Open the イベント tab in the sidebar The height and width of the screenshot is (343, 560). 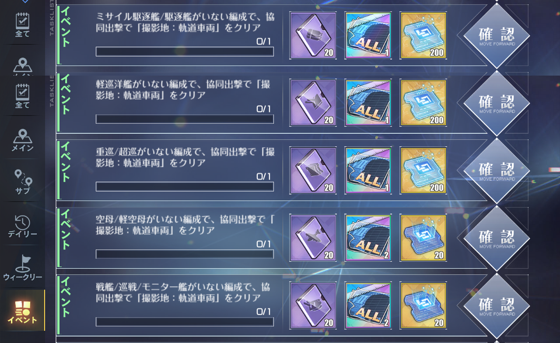click(x=22, y=311)
